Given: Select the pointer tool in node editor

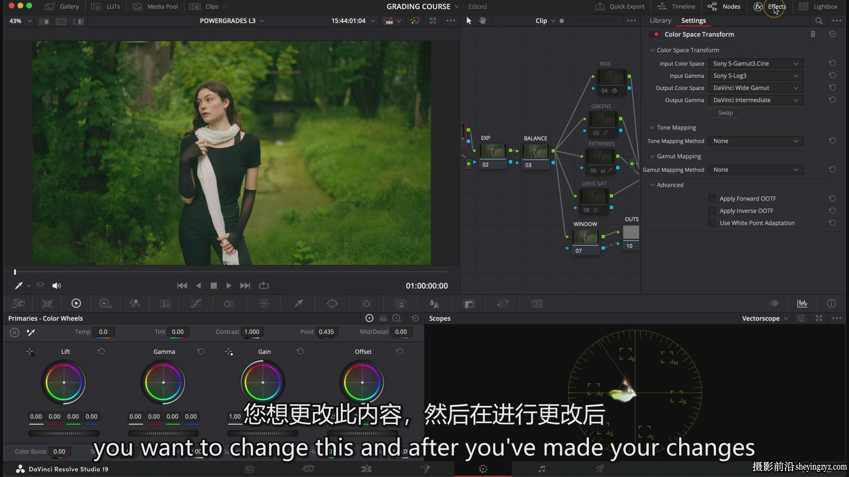Looking at the screenshot, I should pos(469,21).
